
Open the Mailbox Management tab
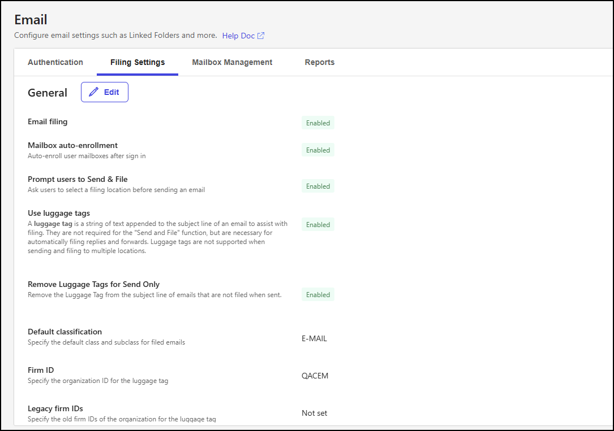click(232, 62)
